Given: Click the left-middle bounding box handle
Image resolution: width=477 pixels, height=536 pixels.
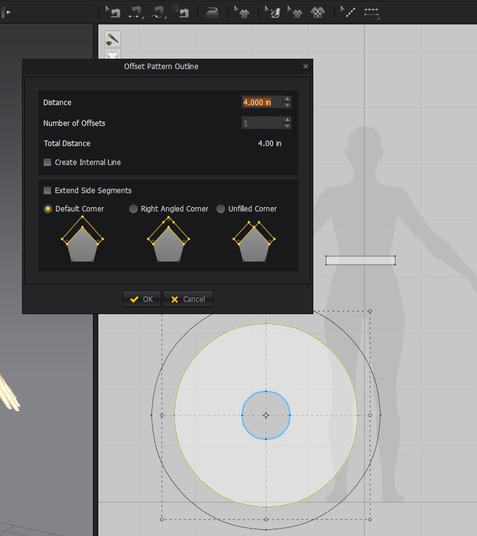Looking at the screenshot, I should tap(162, 416).
